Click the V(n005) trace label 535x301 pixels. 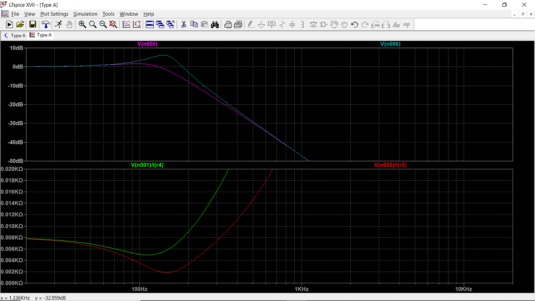147,44
